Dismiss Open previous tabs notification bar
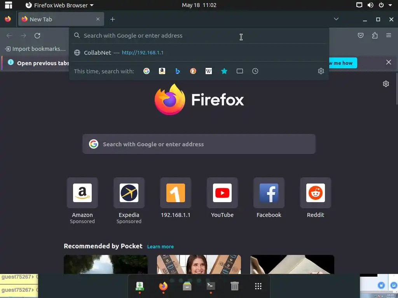 click(389, 62)
